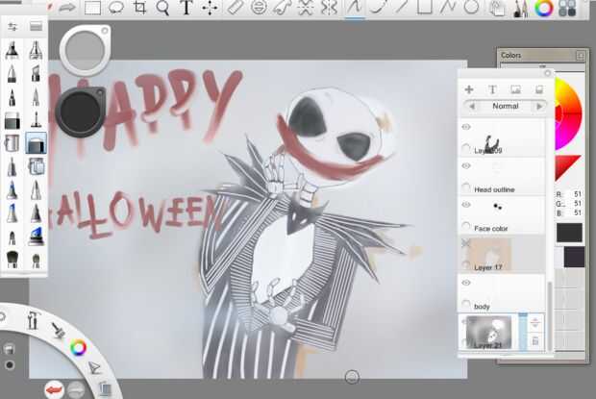Select the lasso selection tool

click(x=116, y=8)
